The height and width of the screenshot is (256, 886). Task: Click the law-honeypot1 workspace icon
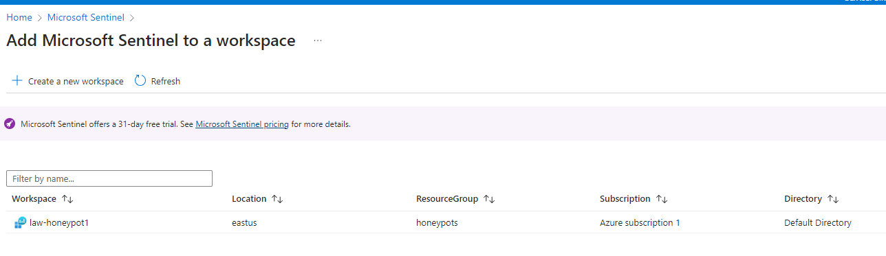pos(20,223)
